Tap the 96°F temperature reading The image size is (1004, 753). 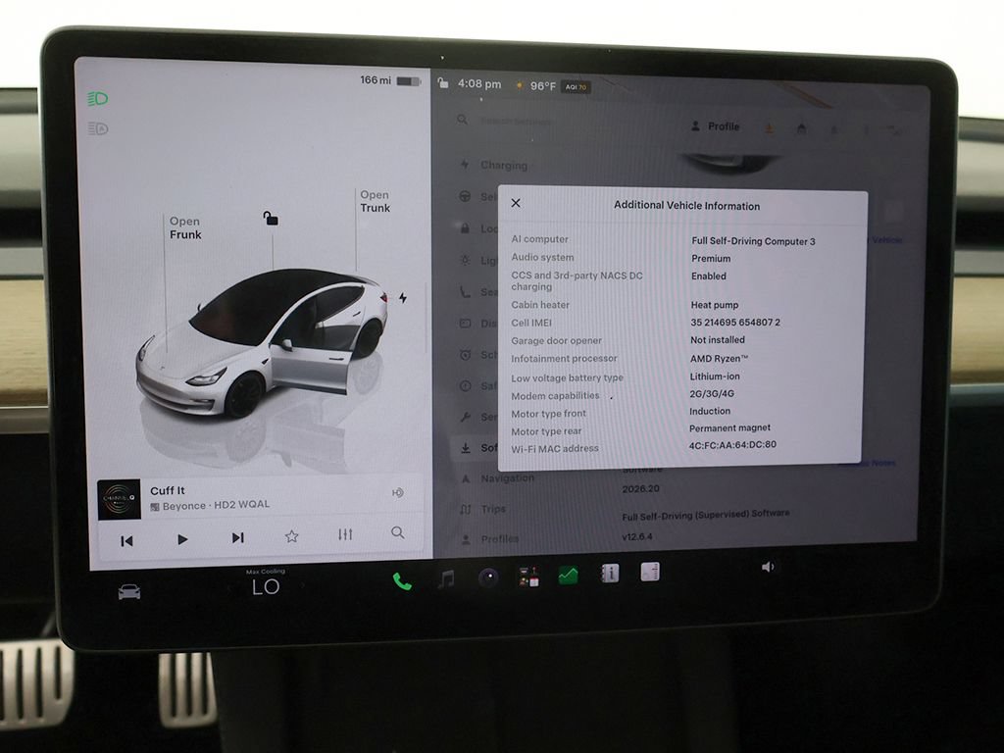542,86
